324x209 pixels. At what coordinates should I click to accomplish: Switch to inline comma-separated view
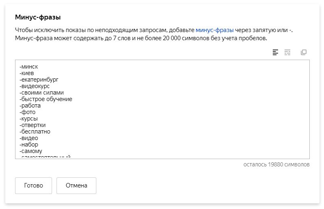287,52
